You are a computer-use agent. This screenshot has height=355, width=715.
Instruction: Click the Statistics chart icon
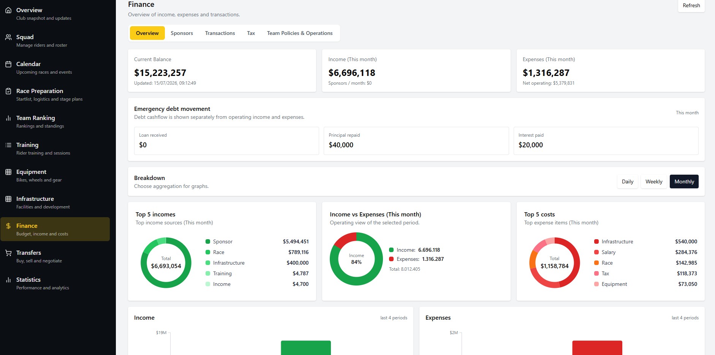(8, 280)
